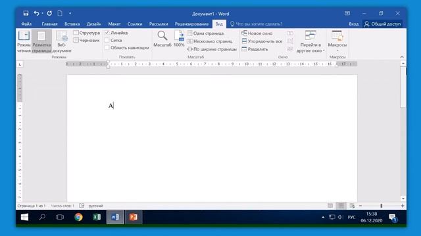Switch to the Дизайн tab
This screenshot has width=421, height=236.
tap(94, 24)
